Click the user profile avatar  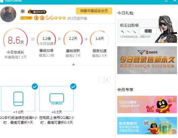pos(8,14)
